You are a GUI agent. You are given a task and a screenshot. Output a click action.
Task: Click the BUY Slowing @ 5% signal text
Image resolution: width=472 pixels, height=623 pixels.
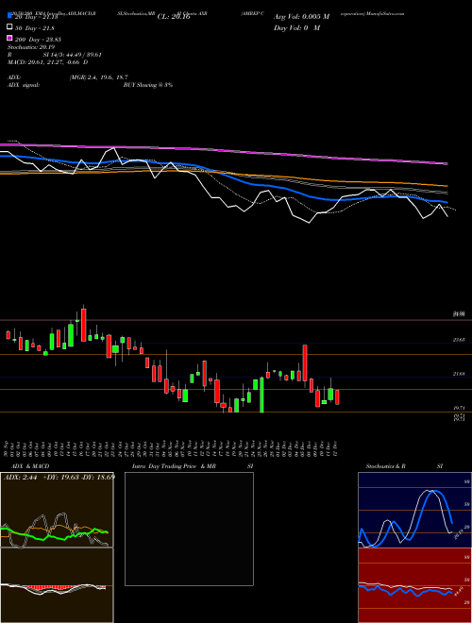point(148,85)
